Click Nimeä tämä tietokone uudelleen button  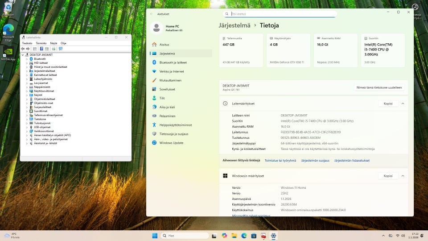[x=379, y=88]
